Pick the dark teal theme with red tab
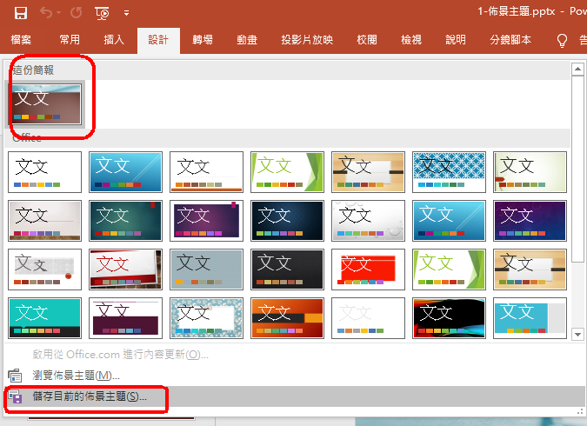The image size is (587, 426). (125, 221)
